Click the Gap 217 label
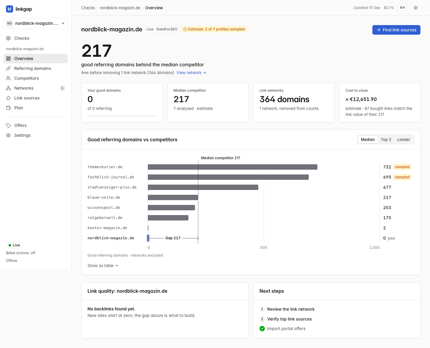This screenshot has width=430, height=348. (173, 238)
